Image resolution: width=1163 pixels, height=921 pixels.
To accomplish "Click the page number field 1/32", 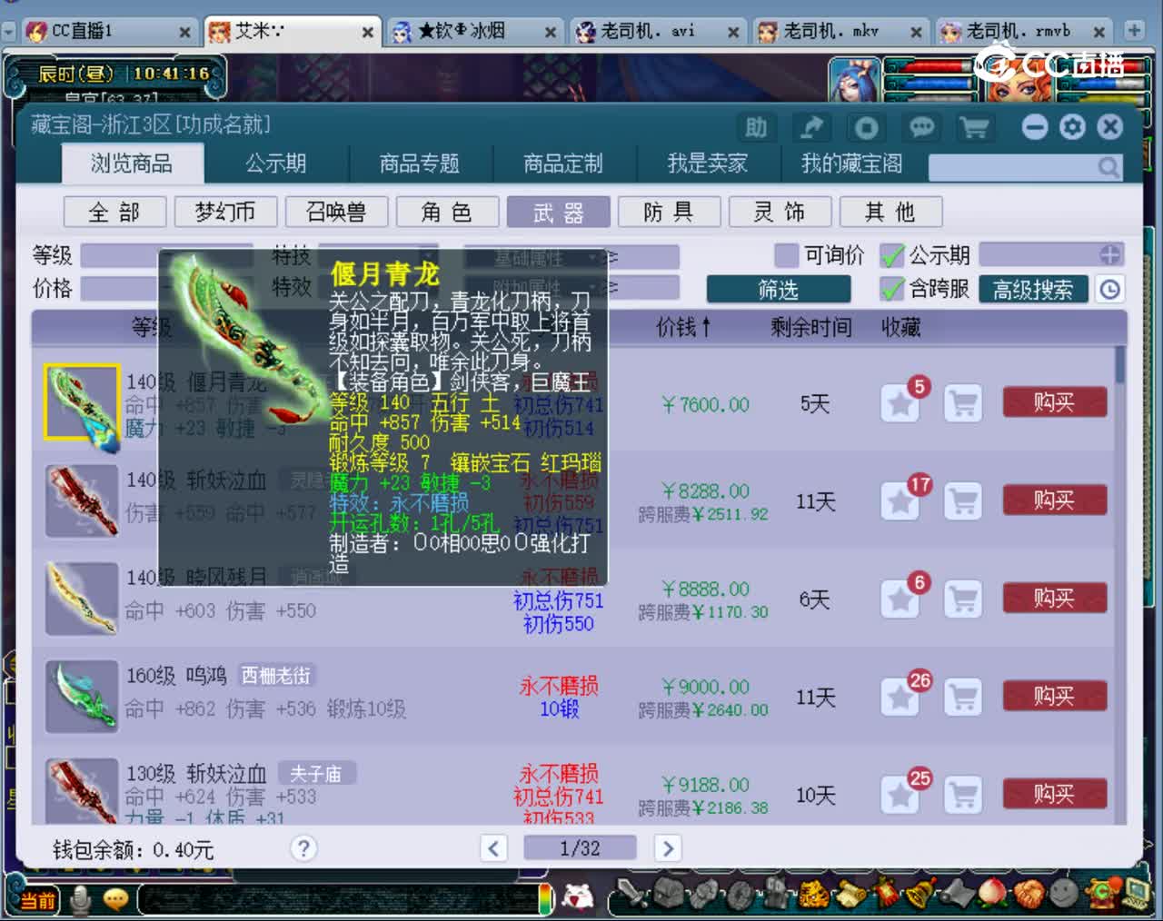I will (x=580, y=848).
